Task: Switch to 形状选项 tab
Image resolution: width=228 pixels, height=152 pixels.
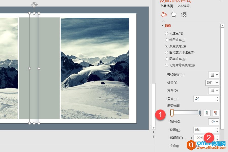Action: pyautogui.click(x=166, y=6)
